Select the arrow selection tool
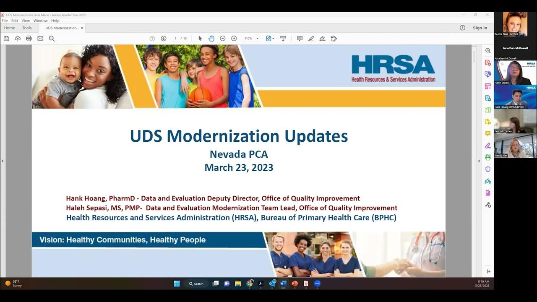537x302 pixels. [x=200, y=39]
